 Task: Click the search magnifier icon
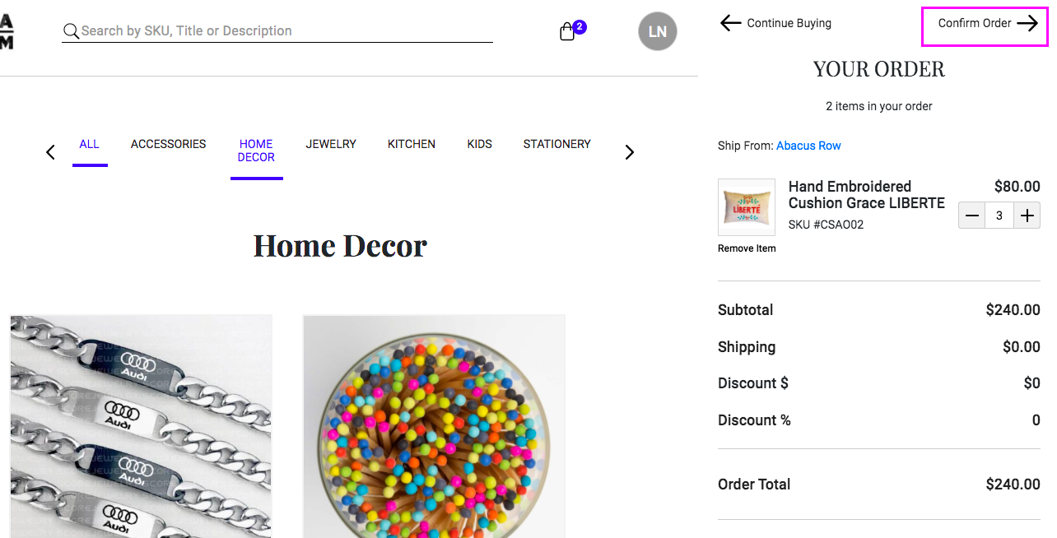coord(72,31)
